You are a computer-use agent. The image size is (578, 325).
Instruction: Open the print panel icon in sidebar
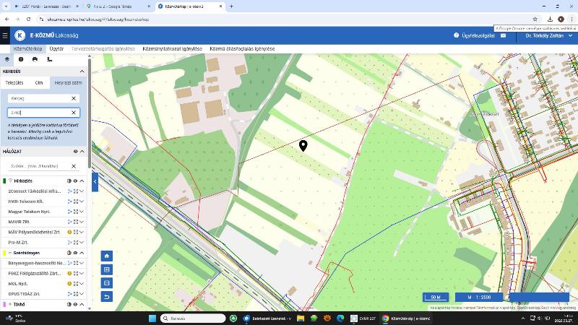(x=35, y=59)
